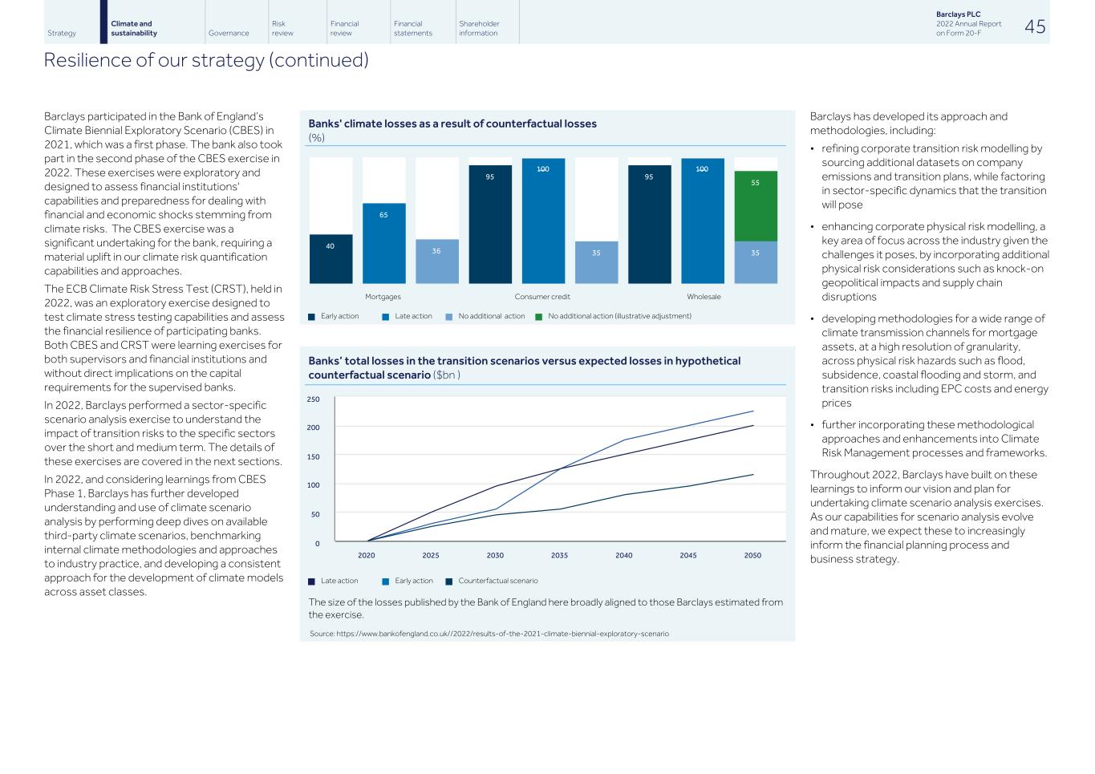
Task: Click page number 45 in the header
Action: (x=1035, y=26)
